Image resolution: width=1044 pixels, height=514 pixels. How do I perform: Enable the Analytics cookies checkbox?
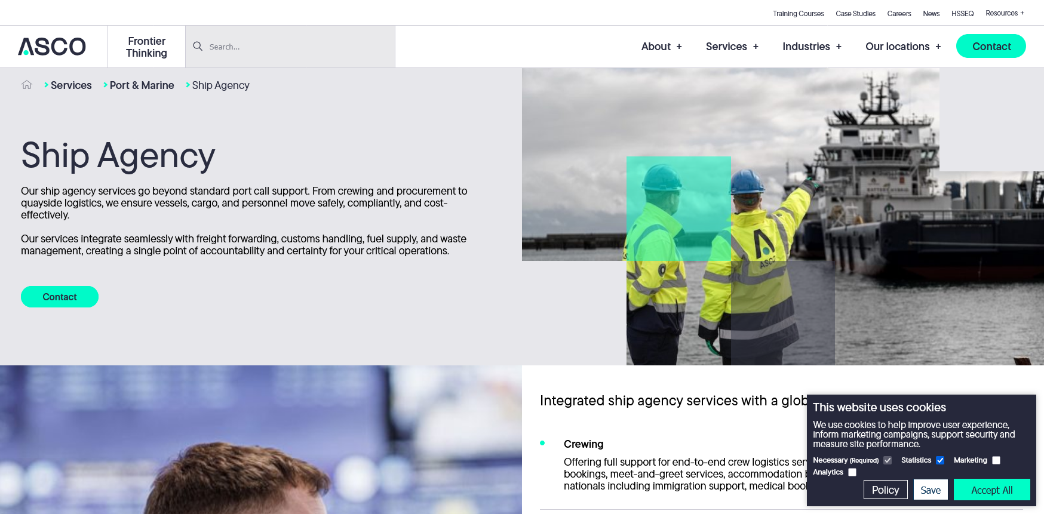852,472
